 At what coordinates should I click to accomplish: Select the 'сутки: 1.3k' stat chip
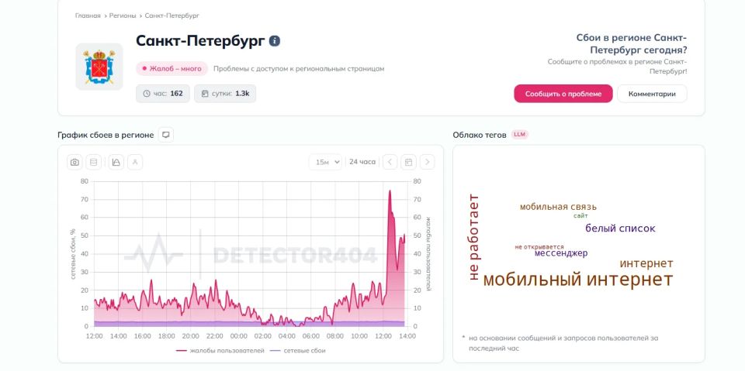225,94
